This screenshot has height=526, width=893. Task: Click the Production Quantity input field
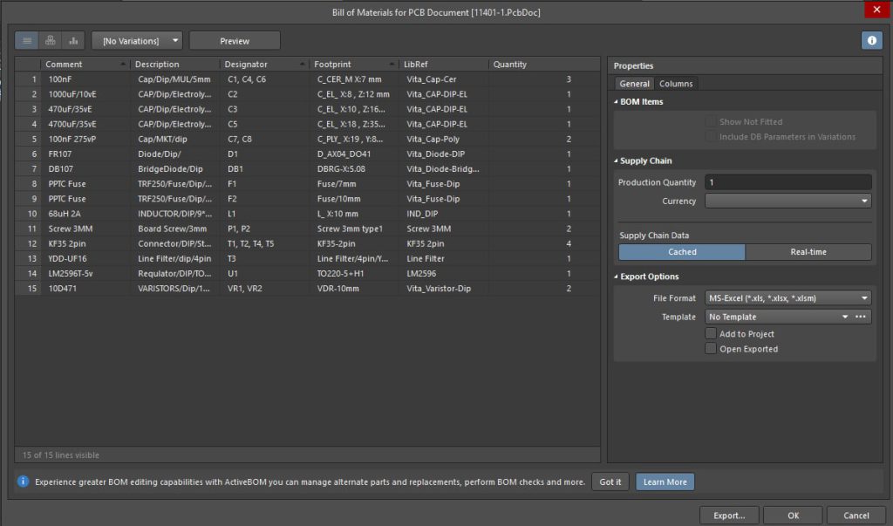tap(787, 182)
